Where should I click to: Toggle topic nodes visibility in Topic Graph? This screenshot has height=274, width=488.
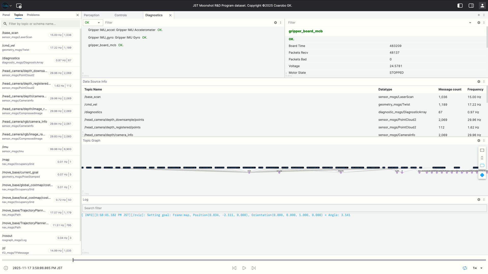482,165
